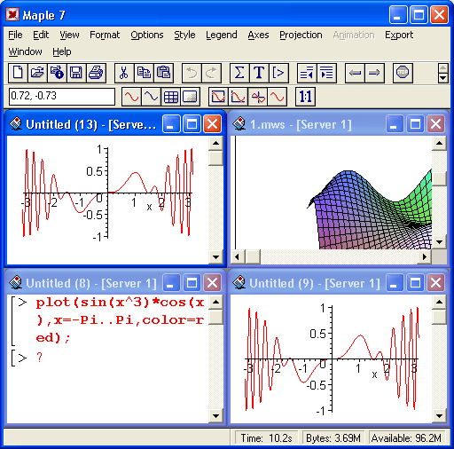Click the red curve plot in Untitled (9)

(332, 359)
